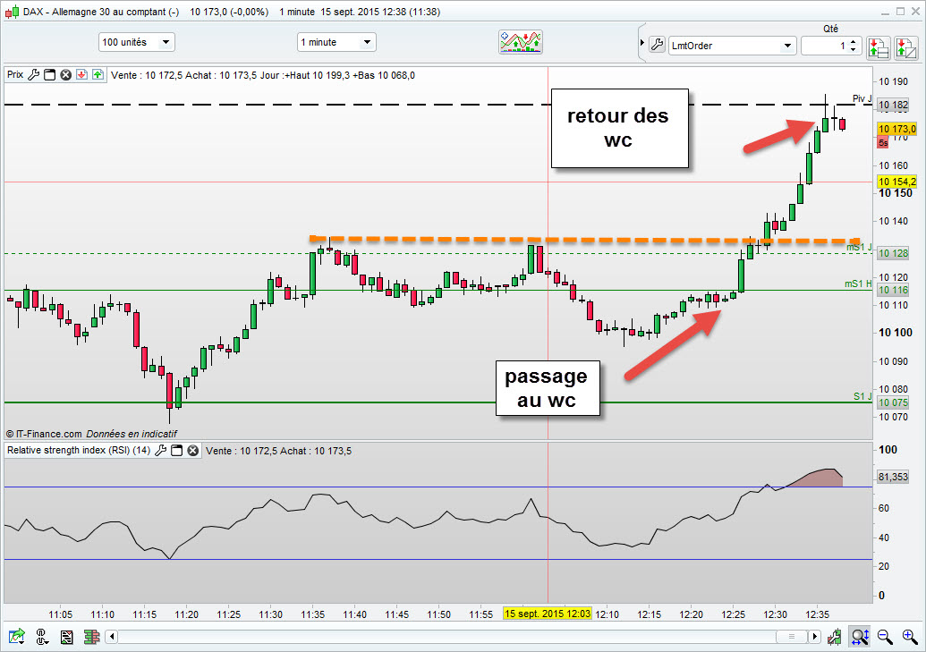Open the indicators and trading systems button

point(521,42)
